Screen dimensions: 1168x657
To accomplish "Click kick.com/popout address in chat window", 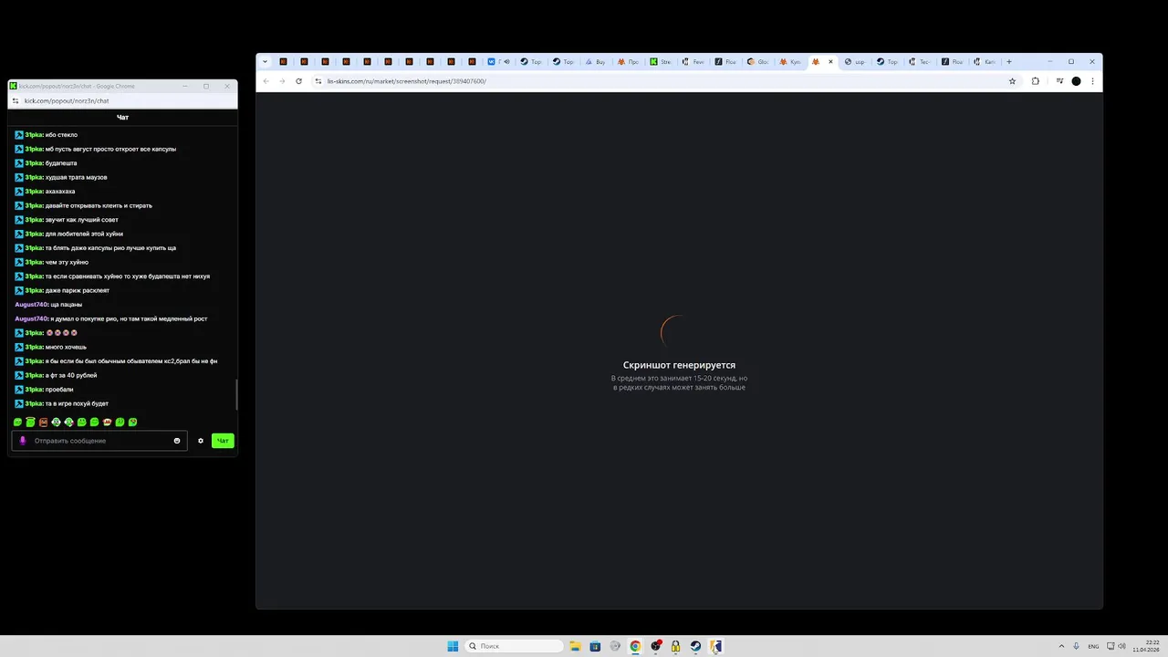I will pos(67,101).
